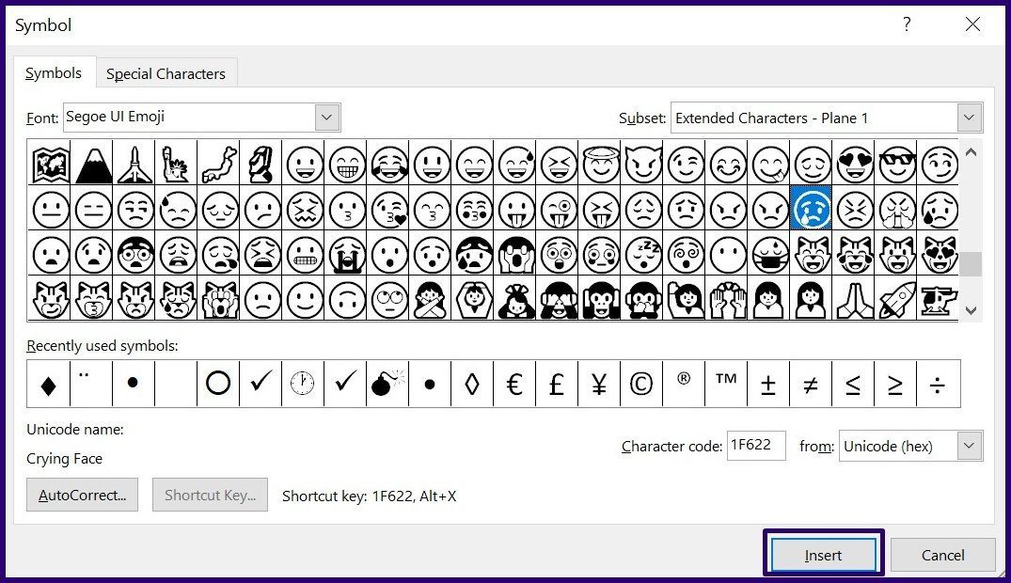The height and width of the screenshot is (583, 1011).
Task: Pick the rocket emoji in the grid
Action: 897,299
